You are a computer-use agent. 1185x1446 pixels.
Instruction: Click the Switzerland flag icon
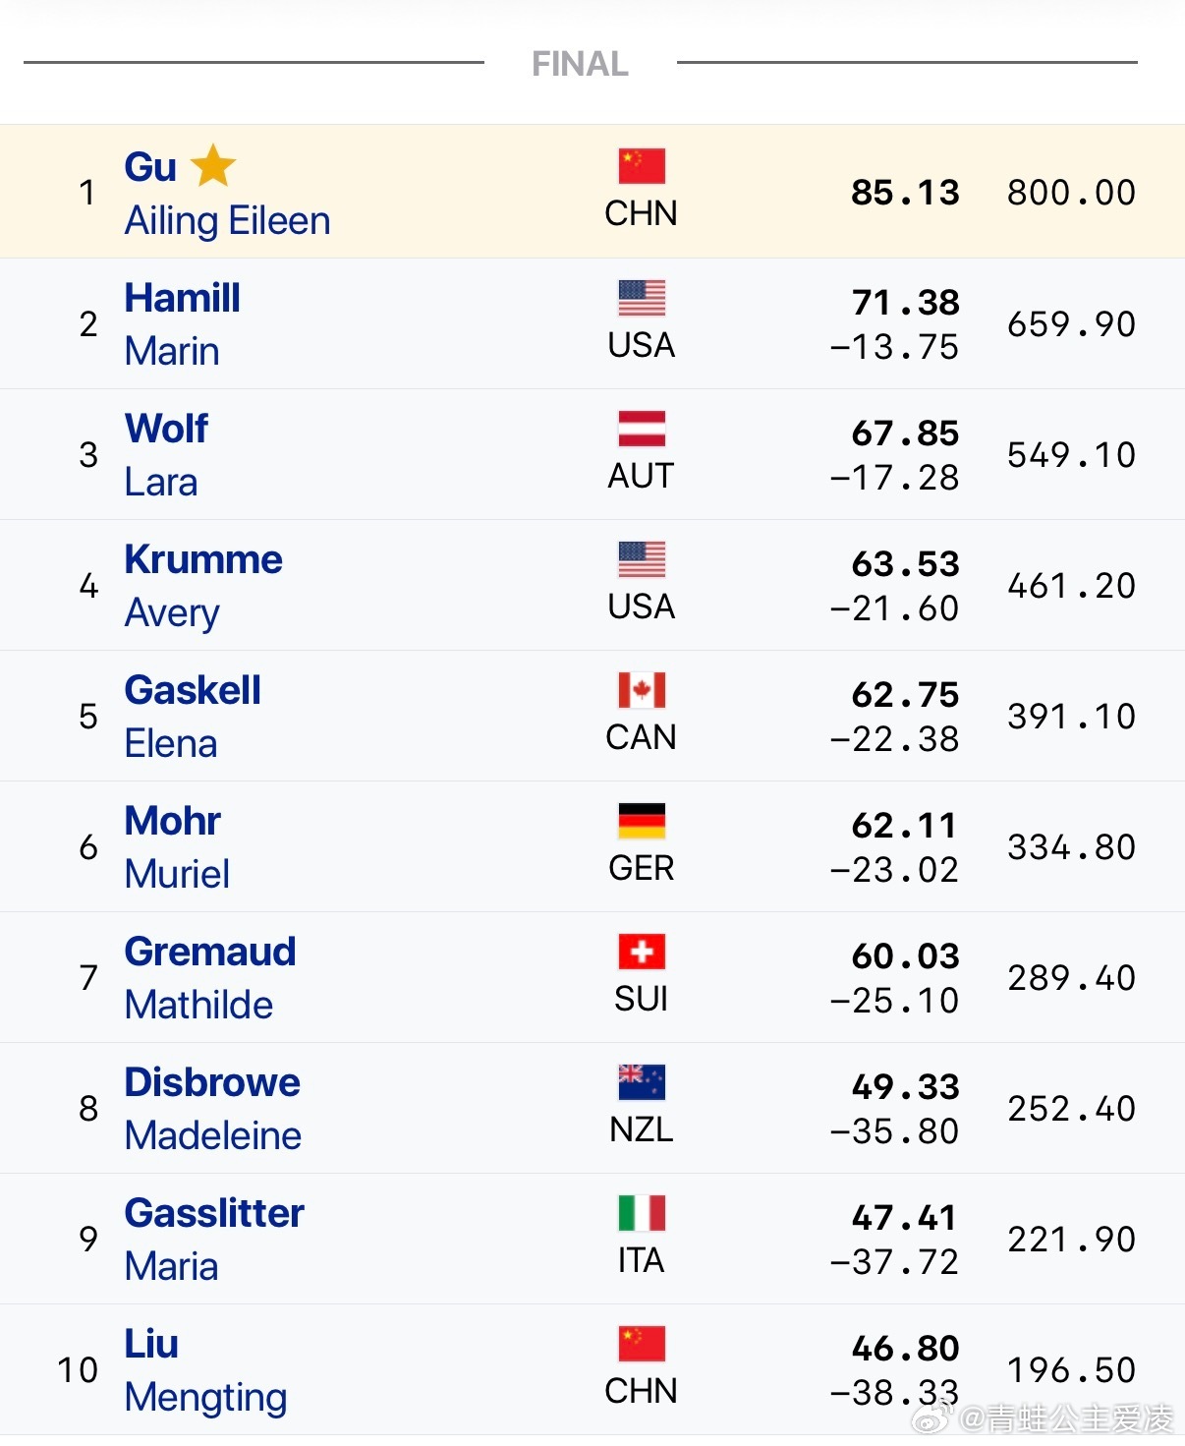tap(641, 952)
